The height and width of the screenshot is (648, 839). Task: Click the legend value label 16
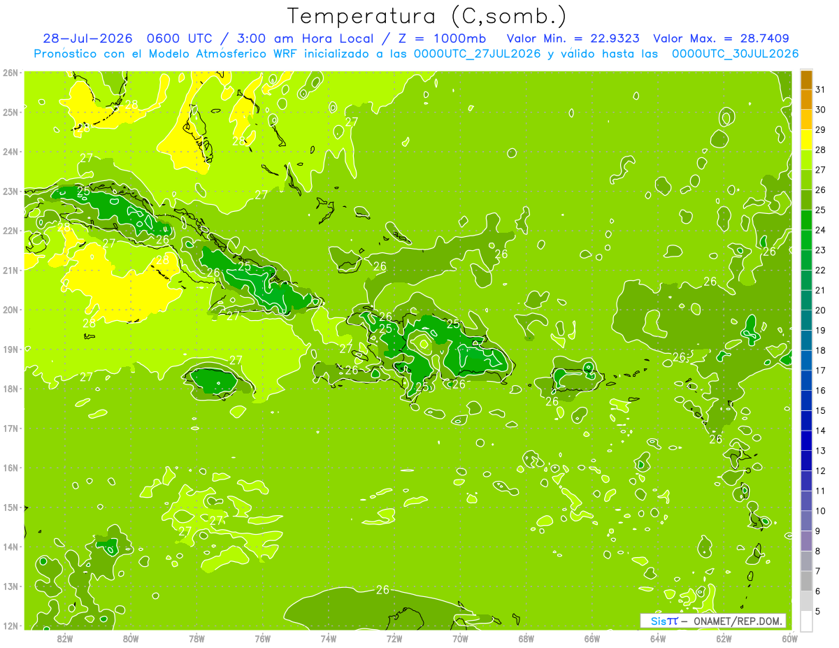820,391
